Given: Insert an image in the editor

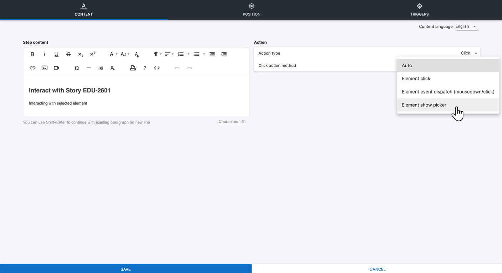Looking at the screenshot, I should [45, 68].
